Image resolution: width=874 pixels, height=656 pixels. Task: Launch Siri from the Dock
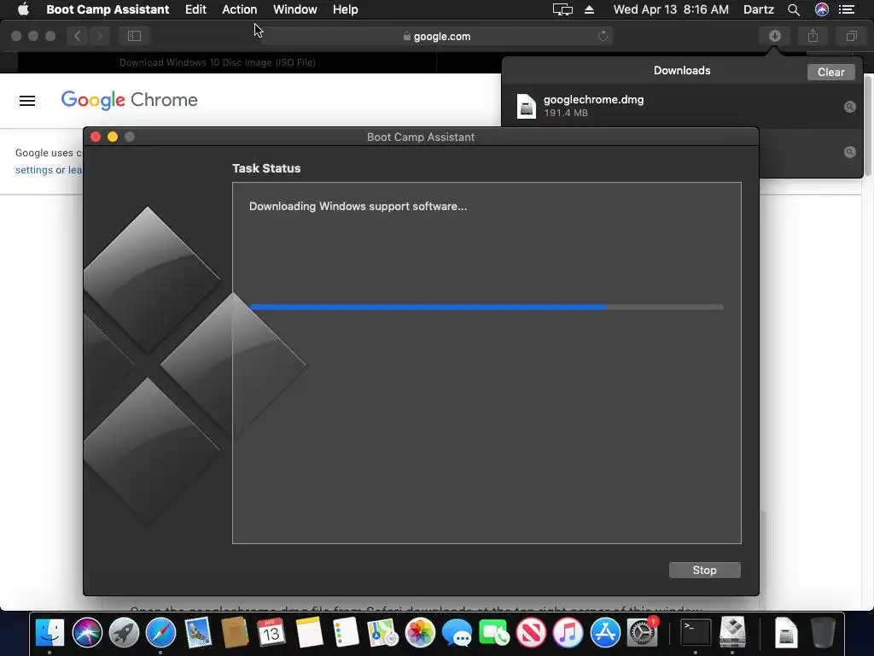click(x=87, y=633)
